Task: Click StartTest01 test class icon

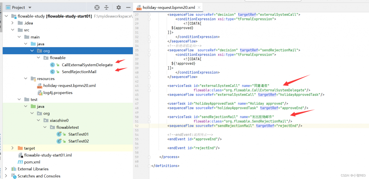Action: click(x=59, y=134)
